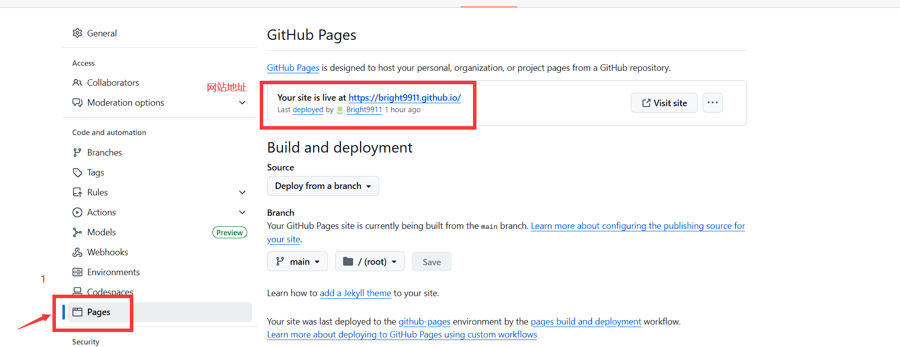Click the Save button

click(x=432, y=262)
